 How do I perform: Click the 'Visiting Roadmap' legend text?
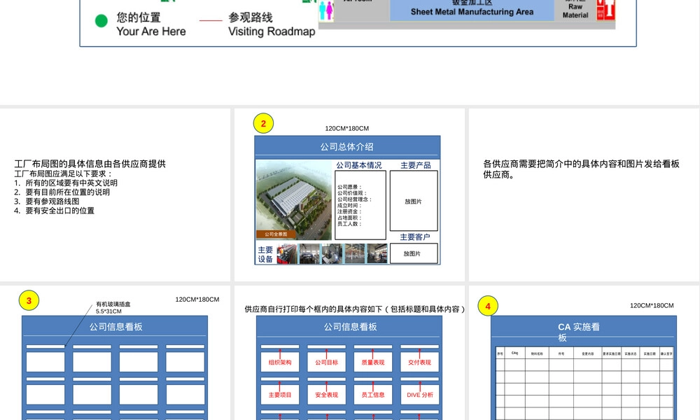click(x=272, y=31)
